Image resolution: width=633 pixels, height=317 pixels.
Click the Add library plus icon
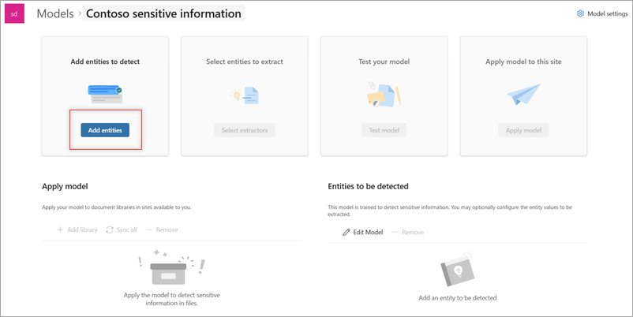(x=60, y=230)
